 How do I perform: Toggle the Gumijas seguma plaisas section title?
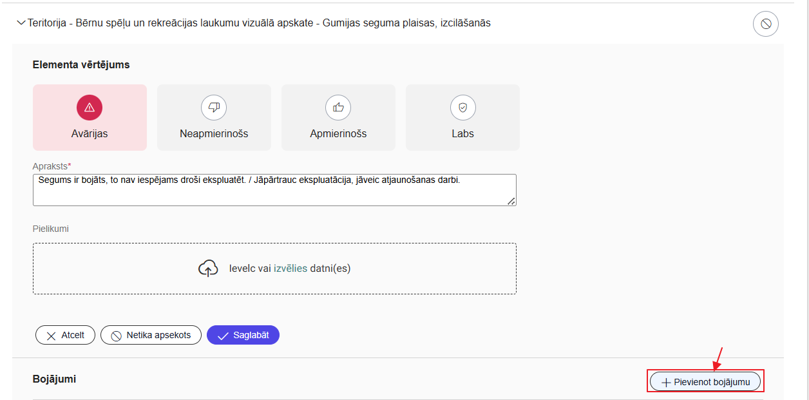[259, 23]
